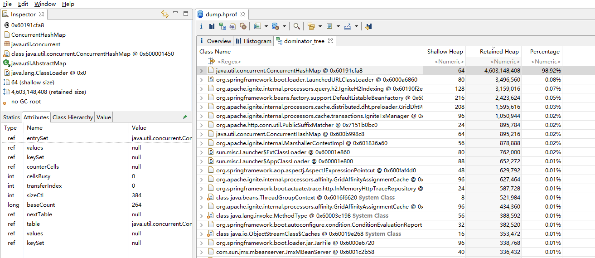Switch to the Class Hierarchy tab
This screenshot has width=595, height=258.
73,117
